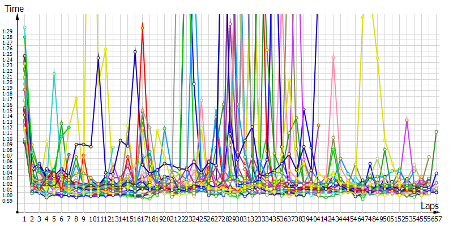Click lap number 1 on horizontal axis
The height and width of the screenshot is (226, 453).
(24, 218)
